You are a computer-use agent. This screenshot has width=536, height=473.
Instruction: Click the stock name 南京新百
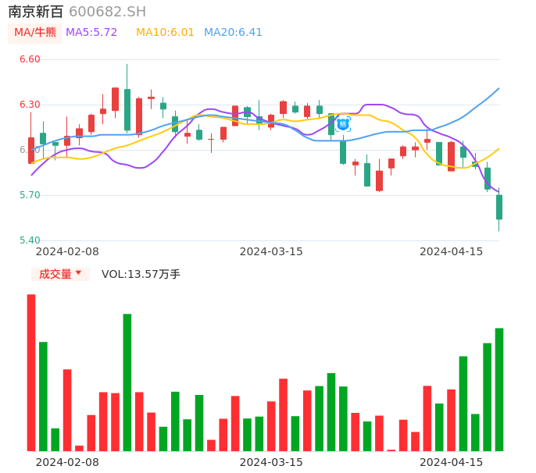point(35,12)
